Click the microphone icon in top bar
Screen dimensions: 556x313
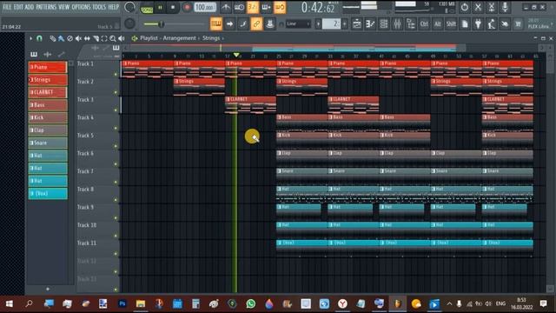[x=505, y=7]
